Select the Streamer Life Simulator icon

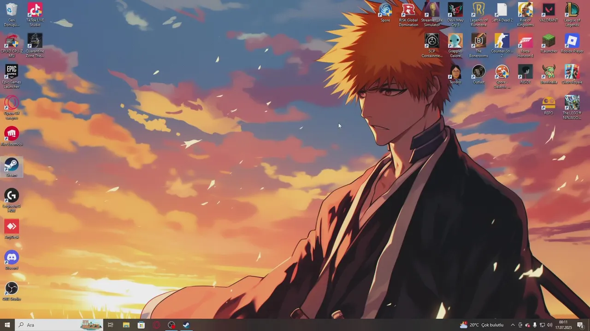point(432,15)
